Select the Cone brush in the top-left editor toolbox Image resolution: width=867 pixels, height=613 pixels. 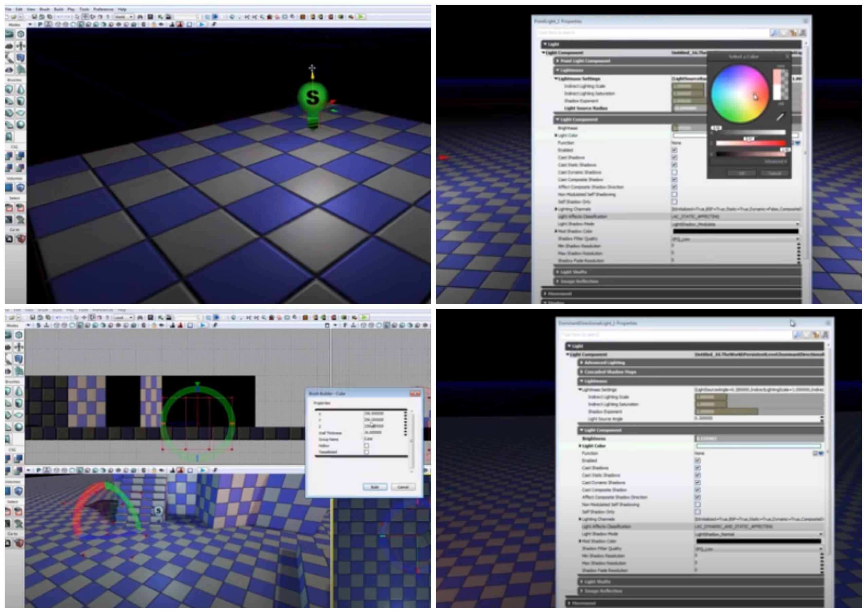pyautogui.click(x=20, y=90)
